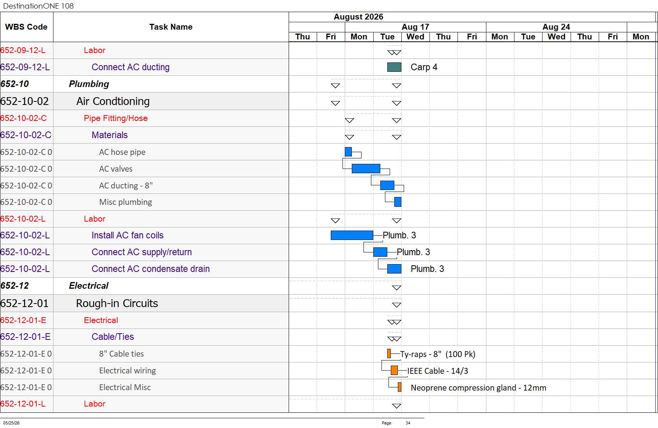Click the Aug 17 week header
Screen dimensions: 658x428
[415, 27]
